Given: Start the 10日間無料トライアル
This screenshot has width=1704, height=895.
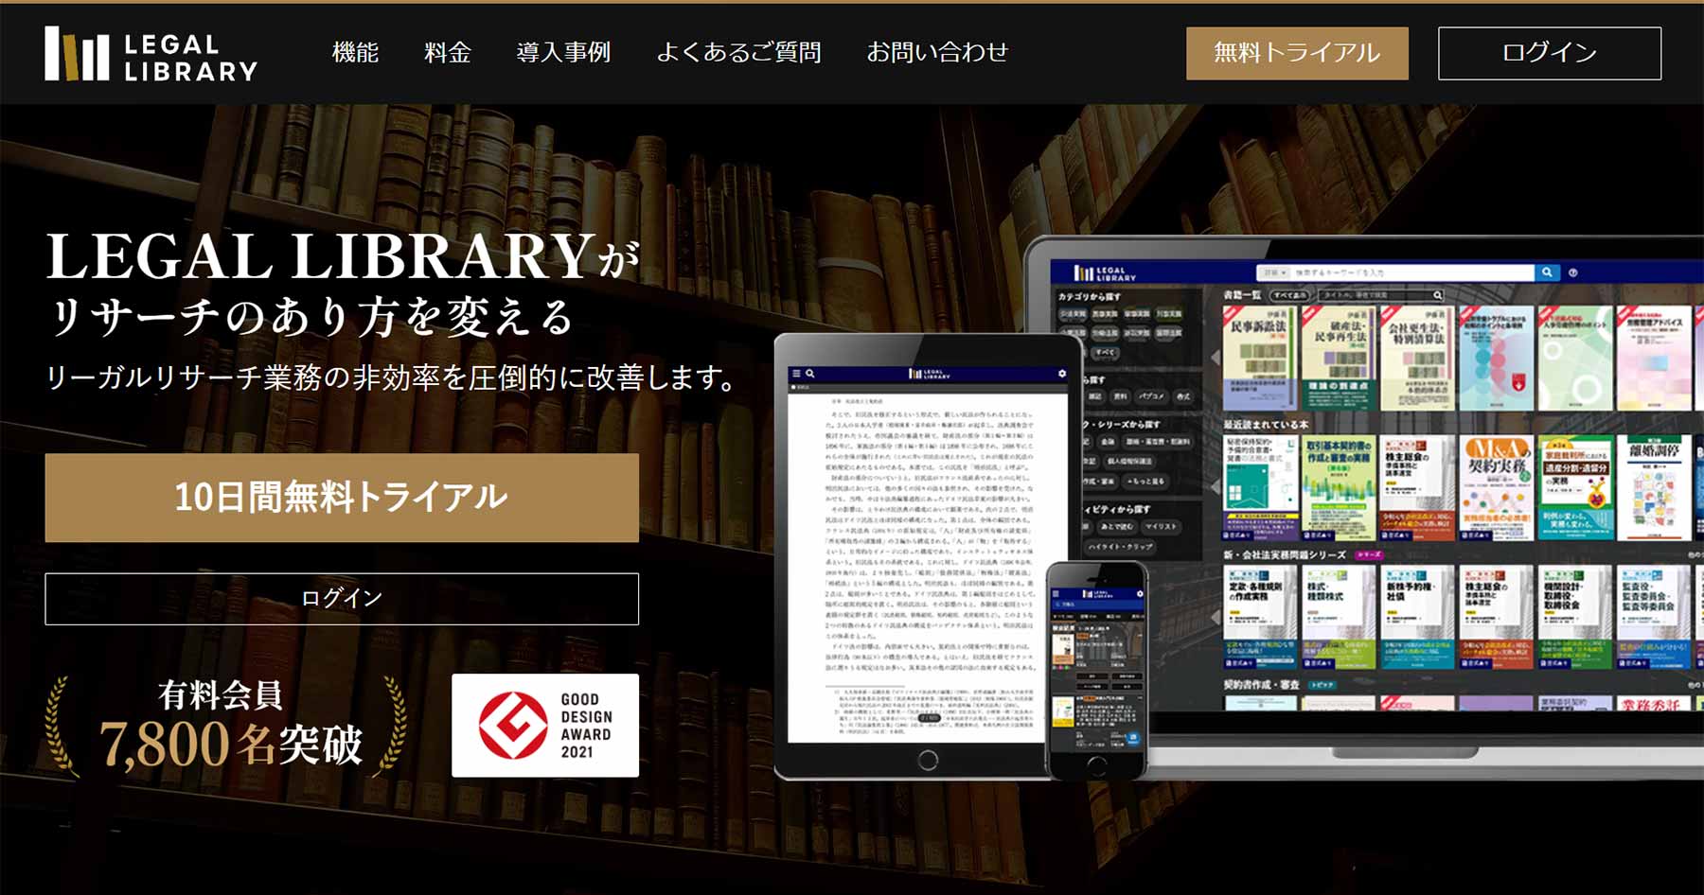Looking at the screenshot, I should click(x=342, y=498).
